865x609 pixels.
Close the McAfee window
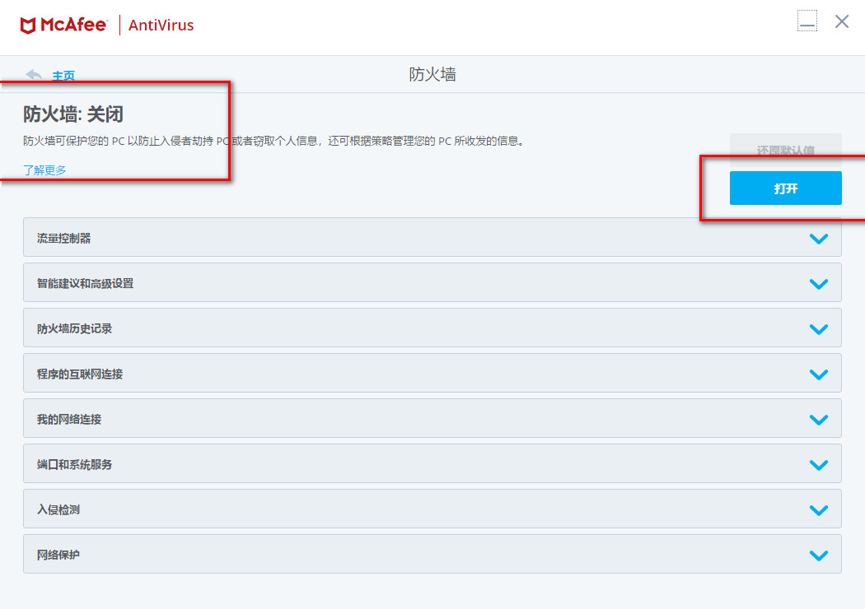842,21
